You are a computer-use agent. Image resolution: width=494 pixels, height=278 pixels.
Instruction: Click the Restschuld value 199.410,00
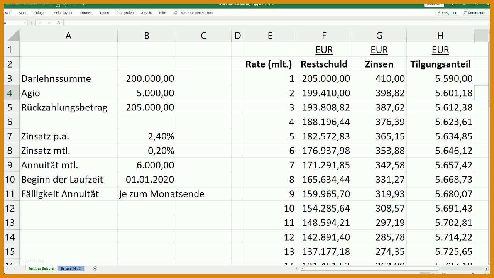coord(324,93)
